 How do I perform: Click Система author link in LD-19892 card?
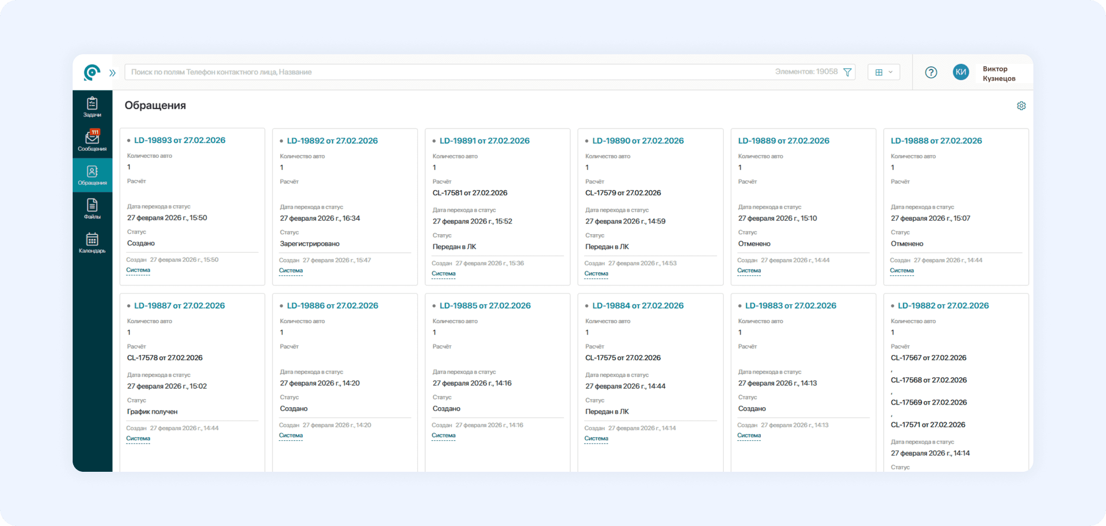click(291, 271)
